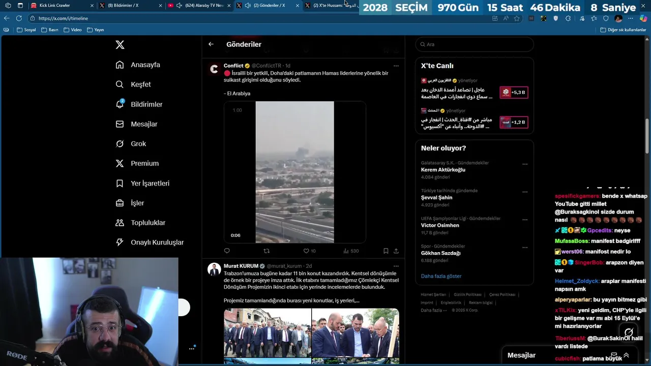Open the Diğer sık kullanılanlar folder
This screenshot has width=651, height=366.
tap(623, 30)
